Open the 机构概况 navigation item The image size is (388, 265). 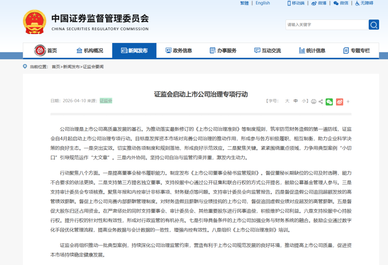(x=90, y=50)
